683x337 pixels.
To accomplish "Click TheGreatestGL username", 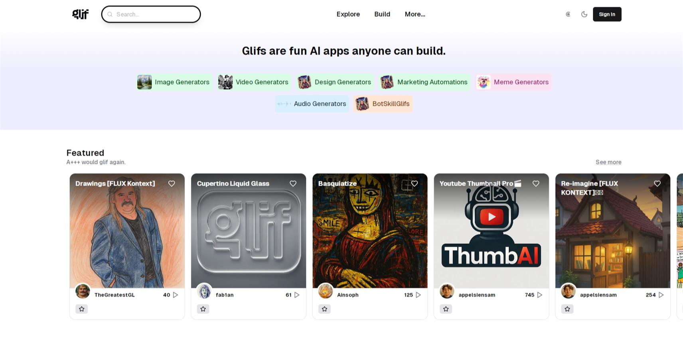I will [114, 295].
